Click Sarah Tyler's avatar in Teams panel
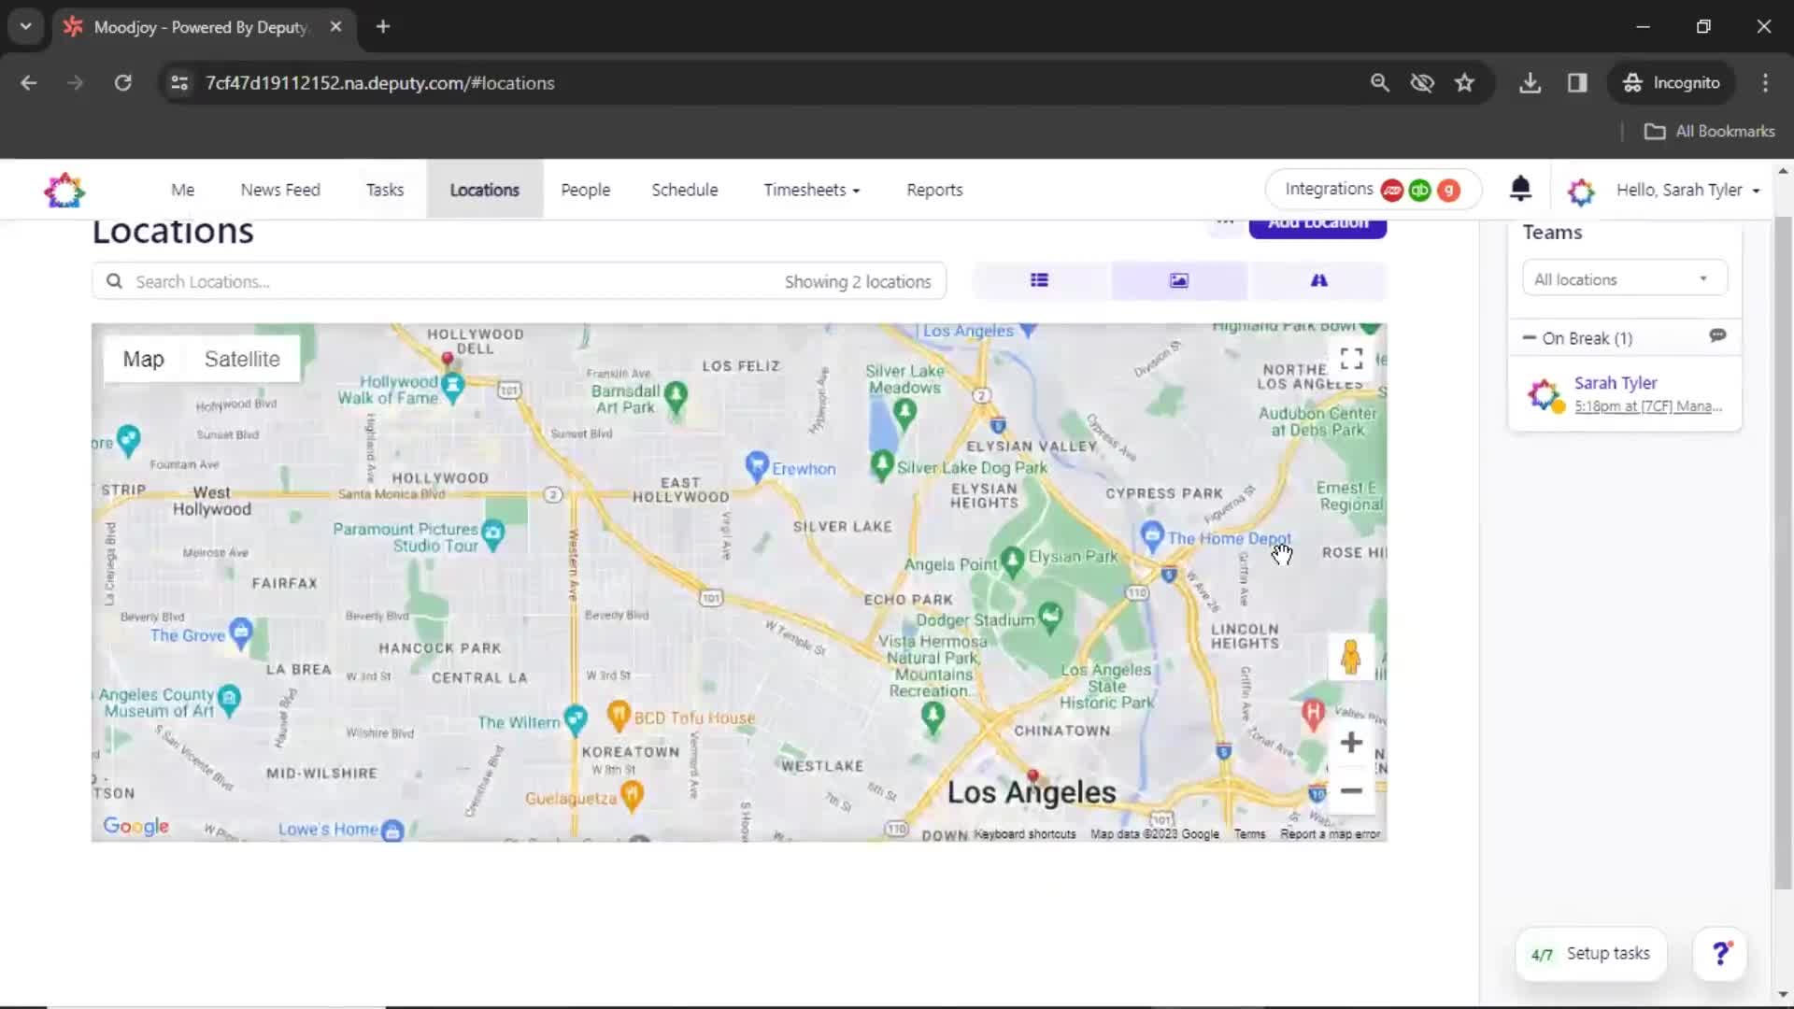Screen dimensions: 1794x1009 pos(1545,394)
